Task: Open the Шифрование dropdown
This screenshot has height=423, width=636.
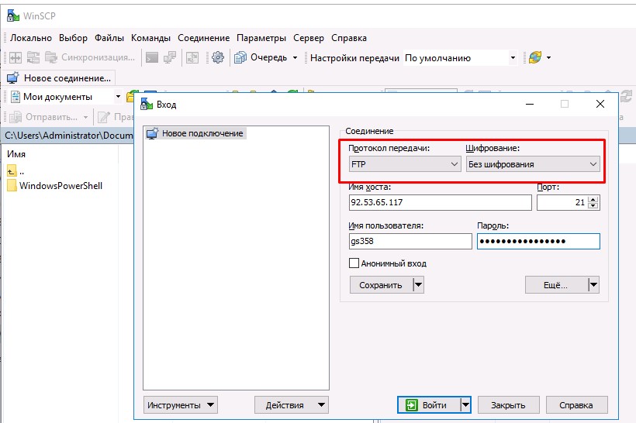Action: [533, 164]
